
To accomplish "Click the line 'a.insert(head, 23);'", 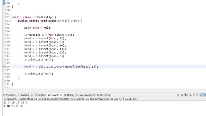I will point(45,53).
